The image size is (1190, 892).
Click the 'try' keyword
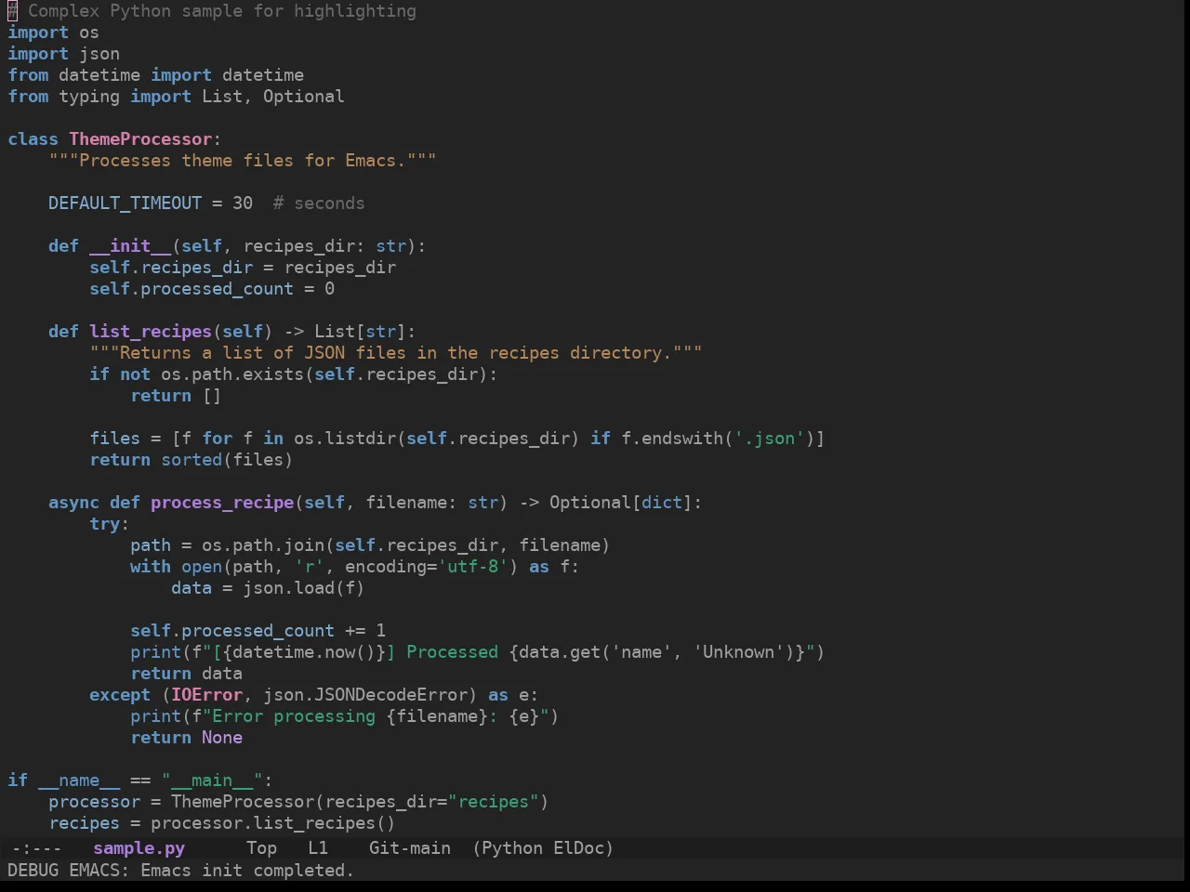pyautogui.click(x=104, y=524)
